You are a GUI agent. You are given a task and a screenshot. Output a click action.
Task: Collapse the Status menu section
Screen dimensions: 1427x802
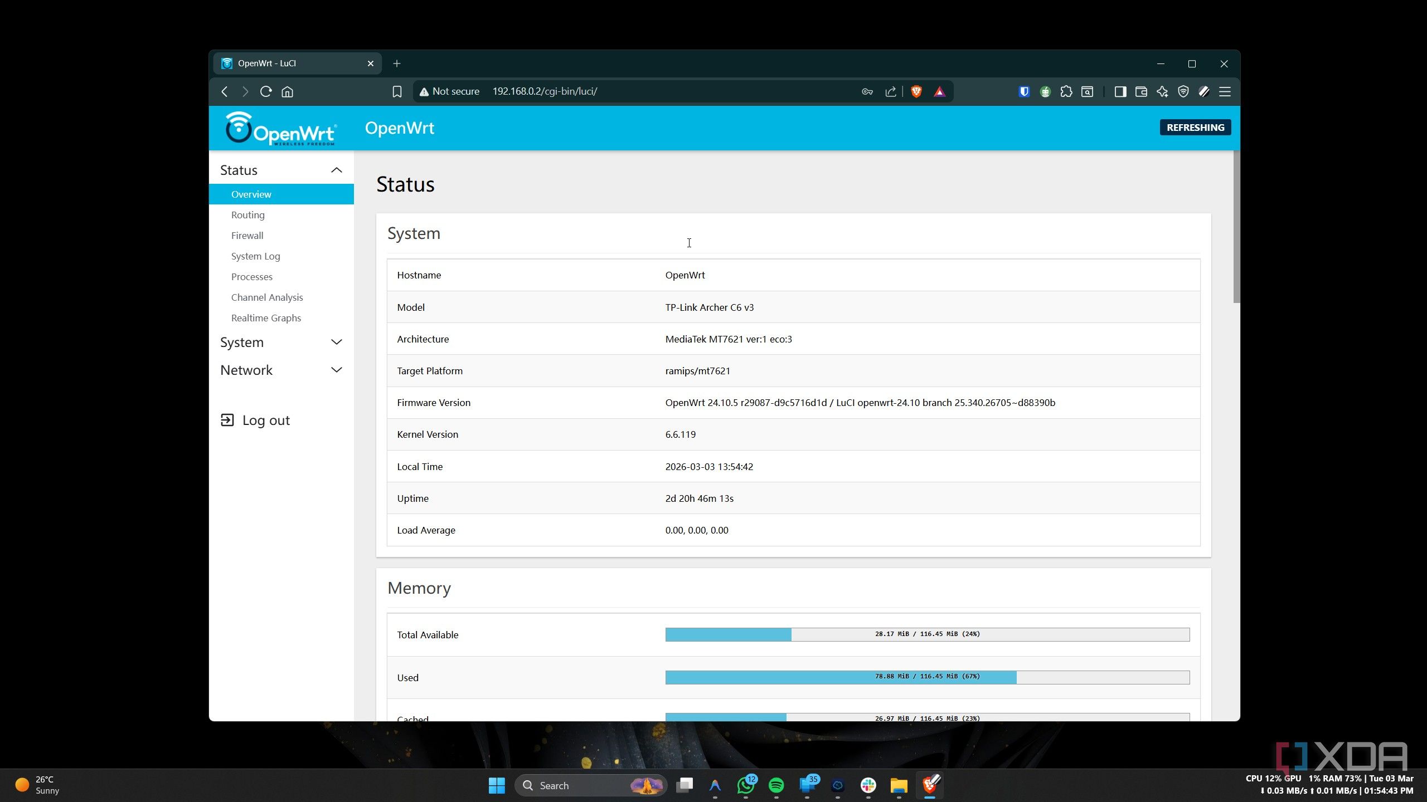[x=281, y=170]
